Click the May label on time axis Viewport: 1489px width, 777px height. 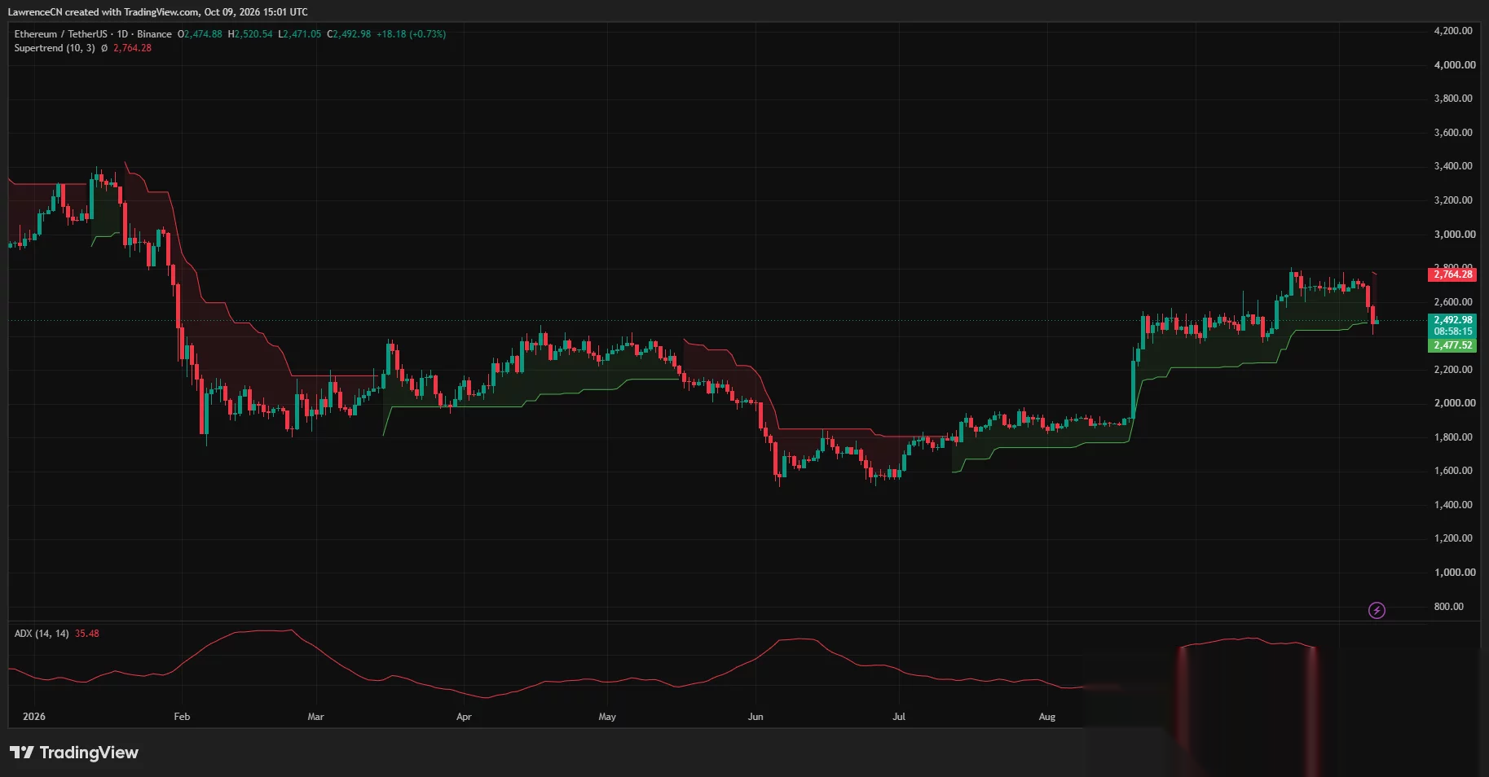pos(607,717)
